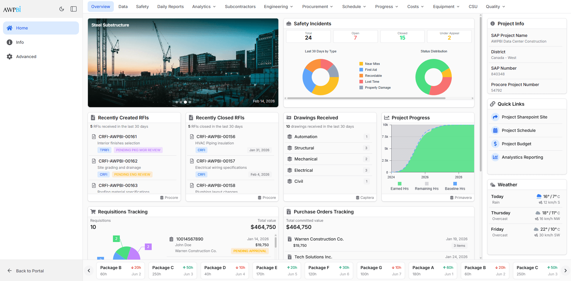Select the active carousel dot on image
This screenshot has width=571, height=281.
[x=185, y=102]
